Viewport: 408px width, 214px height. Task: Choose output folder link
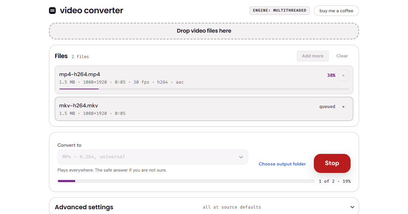282,164
